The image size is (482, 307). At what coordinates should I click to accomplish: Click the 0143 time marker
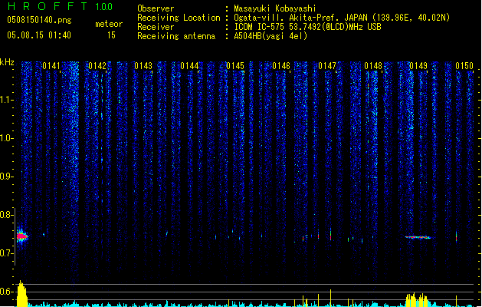[x=143, y=66]
